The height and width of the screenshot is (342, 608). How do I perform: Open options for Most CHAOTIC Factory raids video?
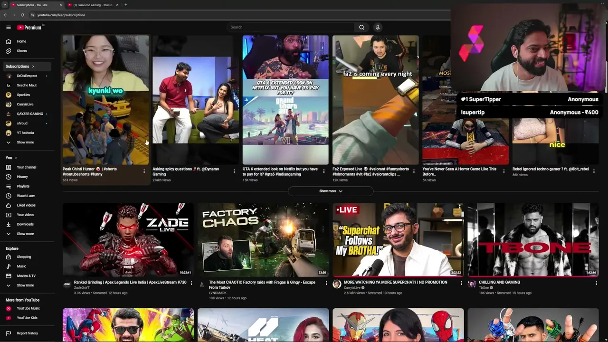326,283
